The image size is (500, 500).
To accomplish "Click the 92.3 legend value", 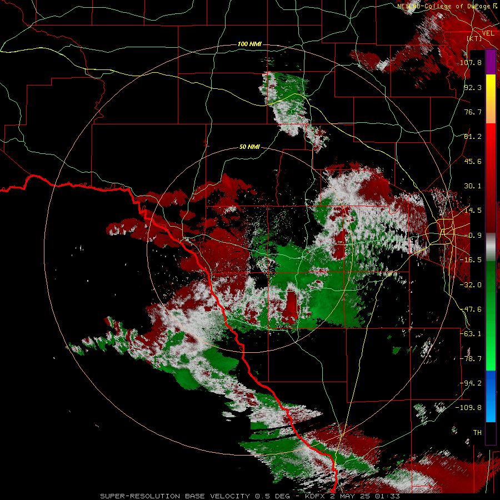I will [473, 87].
